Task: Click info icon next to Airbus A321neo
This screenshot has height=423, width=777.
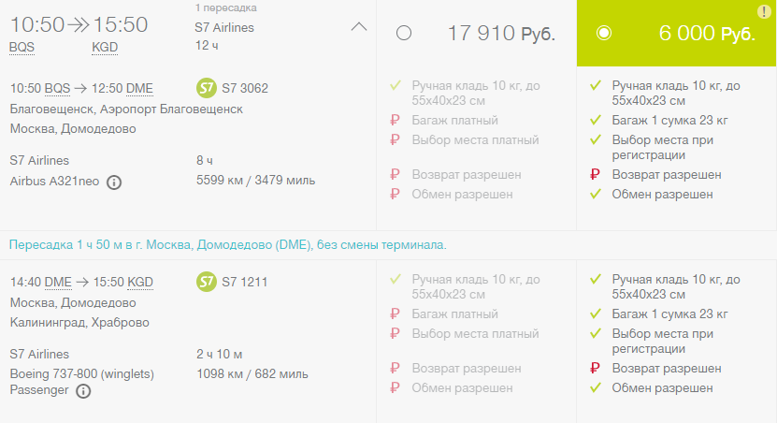Action: click(114, 182)
